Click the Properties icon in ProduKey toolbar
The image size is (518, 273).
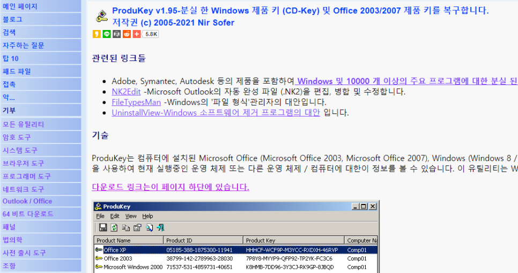pyautogui.click(x=137, y=227)
